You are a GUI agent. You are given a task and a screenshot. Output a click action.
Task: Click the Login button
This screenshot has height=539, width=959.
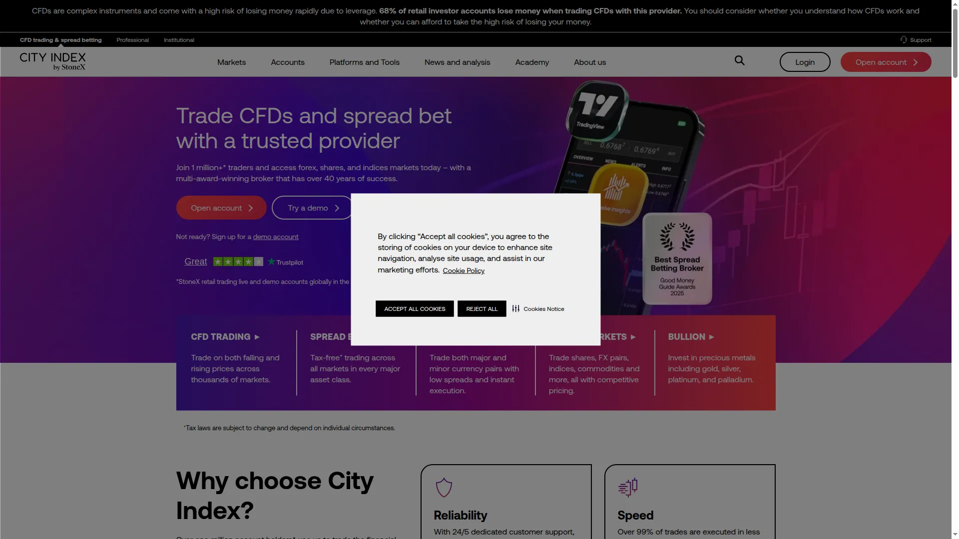(805, 62)
